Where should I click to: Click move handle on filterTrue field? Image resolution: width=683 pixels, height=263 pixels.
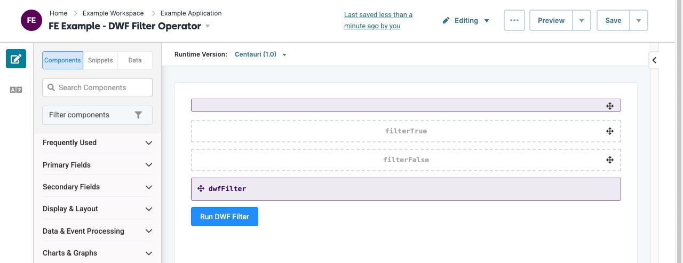click(x=609, y=131)
